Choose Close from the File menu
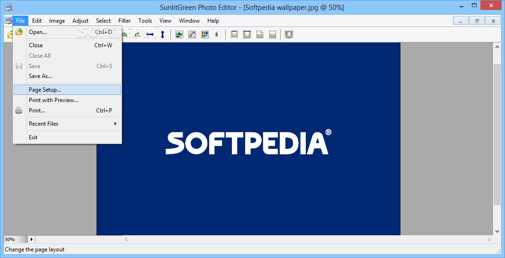Image resolution: width=505 pixels, height=258 pixels. pos(67,45)
